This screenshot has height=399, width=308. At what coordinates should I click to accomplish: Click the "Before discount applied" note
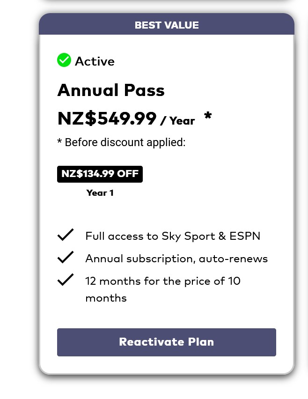coord(122,142)
